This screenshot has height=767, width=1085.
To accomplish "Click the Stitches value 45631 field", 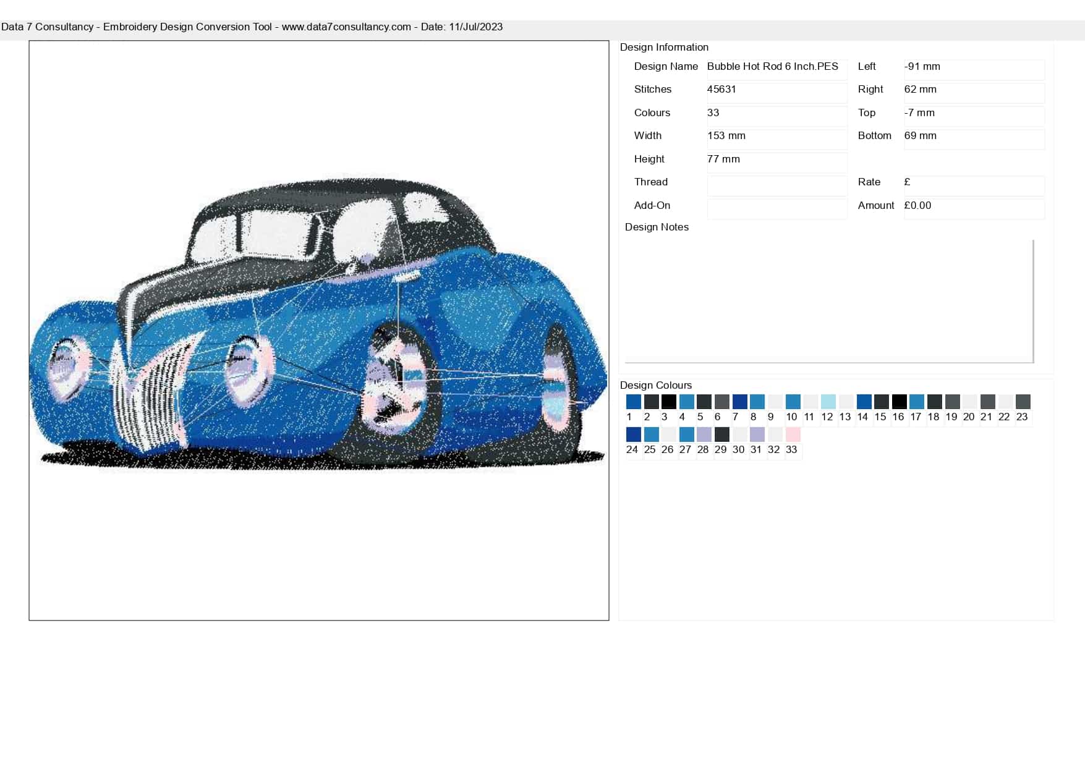I will (x=777, y=93).
